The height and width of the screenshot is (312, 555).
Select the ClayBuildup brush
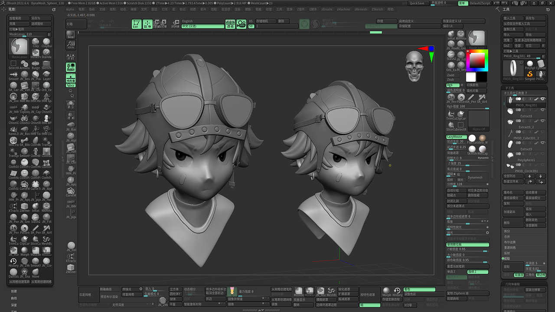pos(46,42)
